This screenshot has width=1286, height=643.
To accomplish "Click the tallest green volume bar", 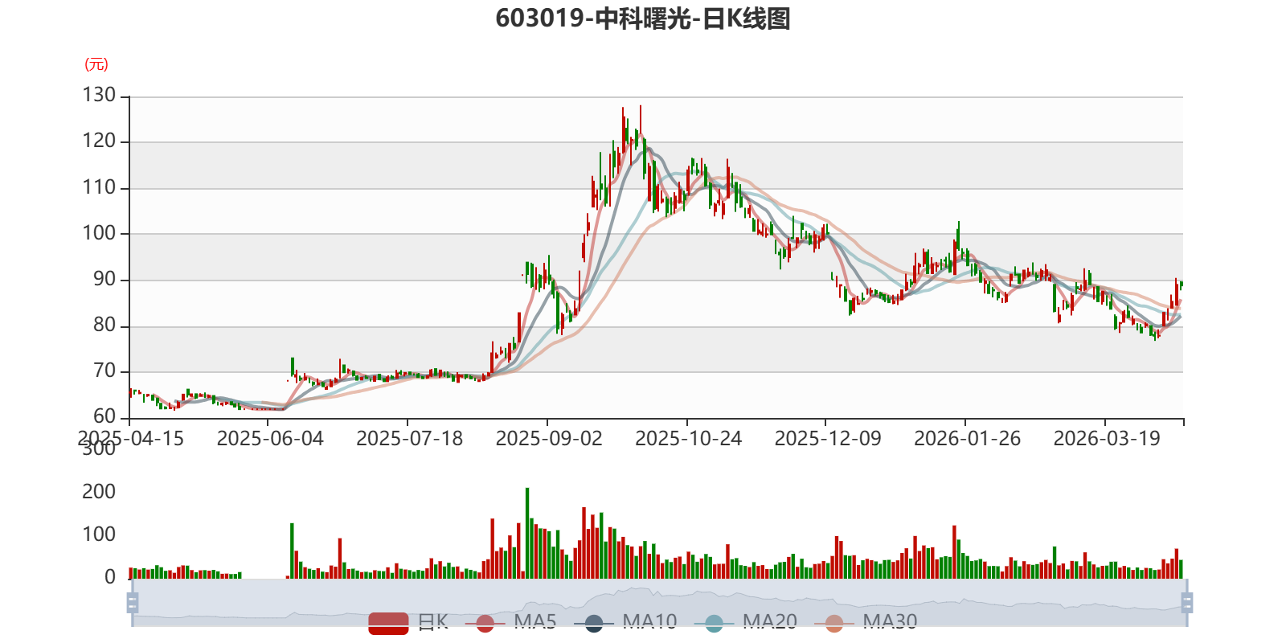I will coord(527,533).
